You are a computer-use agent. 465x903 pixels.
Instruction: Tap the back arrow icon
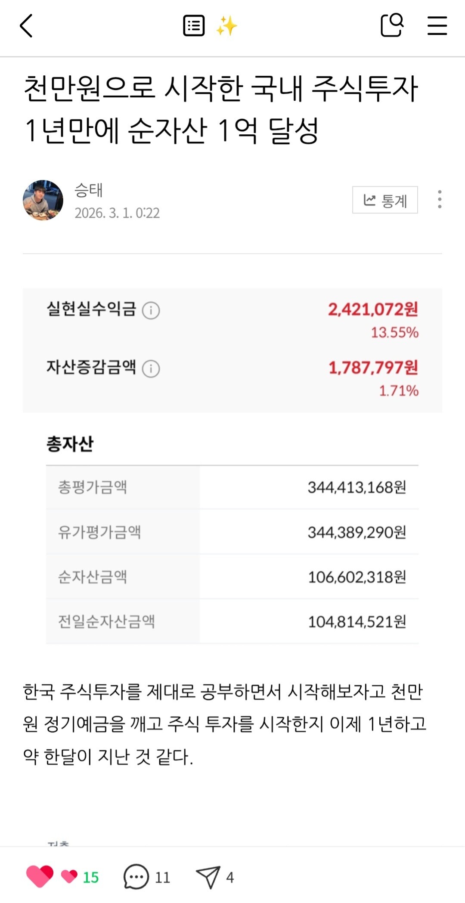click(x=27, y=26)
